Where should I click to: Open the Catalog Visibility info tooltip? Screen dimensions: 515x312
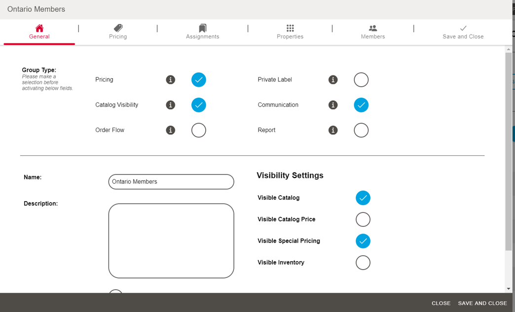pyautogui.click(x=170, y=104)
